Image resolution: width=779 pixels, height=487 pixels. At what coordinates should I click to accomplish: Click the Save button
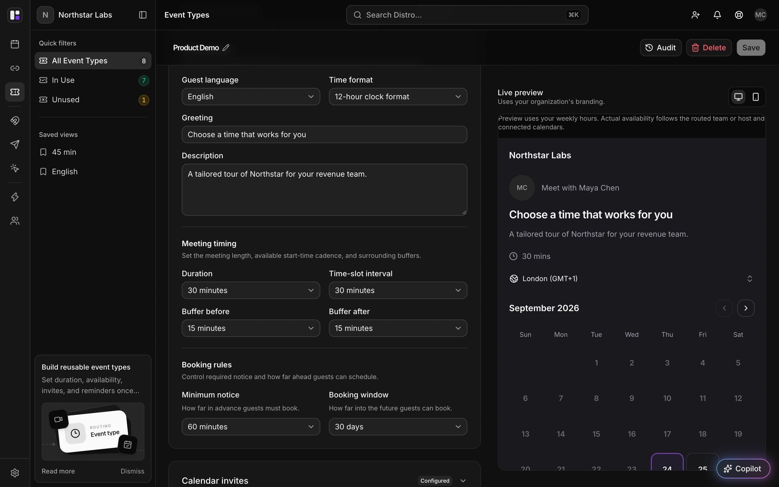[x=751, y=48]
